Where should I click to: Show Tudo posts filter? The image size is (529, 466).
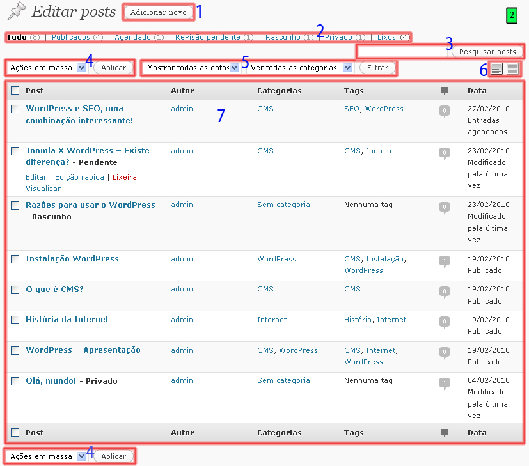pyautogui.click(x=17, y=37)
